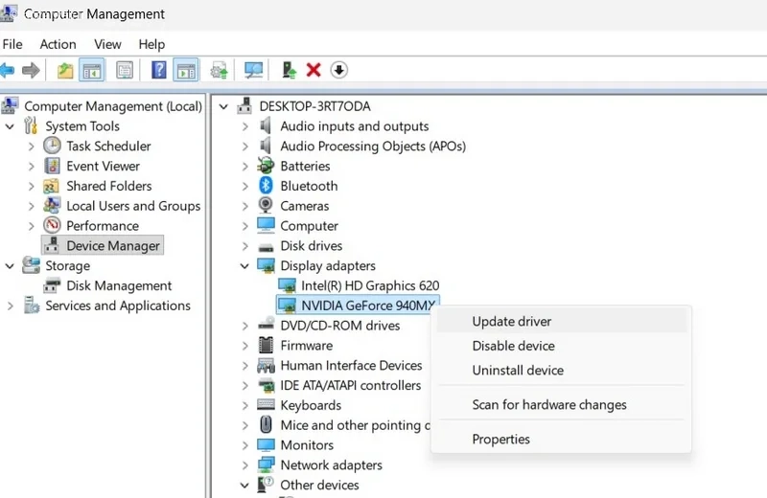This screenshot has width=767, height=498.
Task: Collapse the Other devices category
Action: tap(244, 486)
